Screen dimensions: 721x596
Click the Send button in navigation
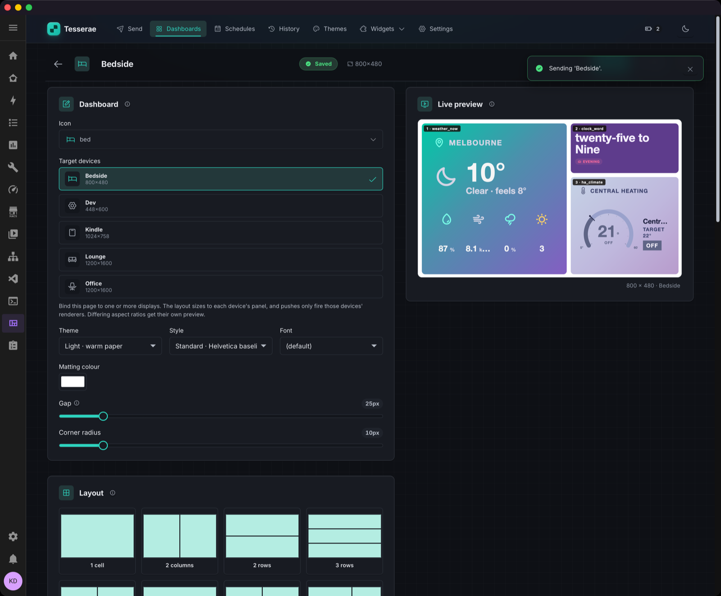tap(129, 29)
